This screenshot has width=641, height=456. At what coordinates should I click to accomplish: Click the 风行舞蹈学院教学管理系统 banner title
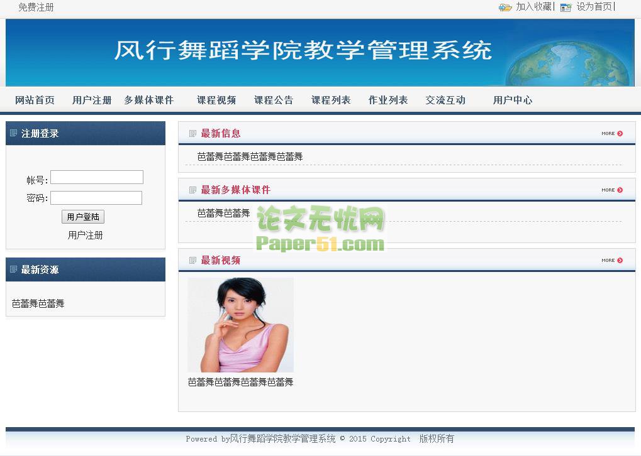(x=303, y=50)
